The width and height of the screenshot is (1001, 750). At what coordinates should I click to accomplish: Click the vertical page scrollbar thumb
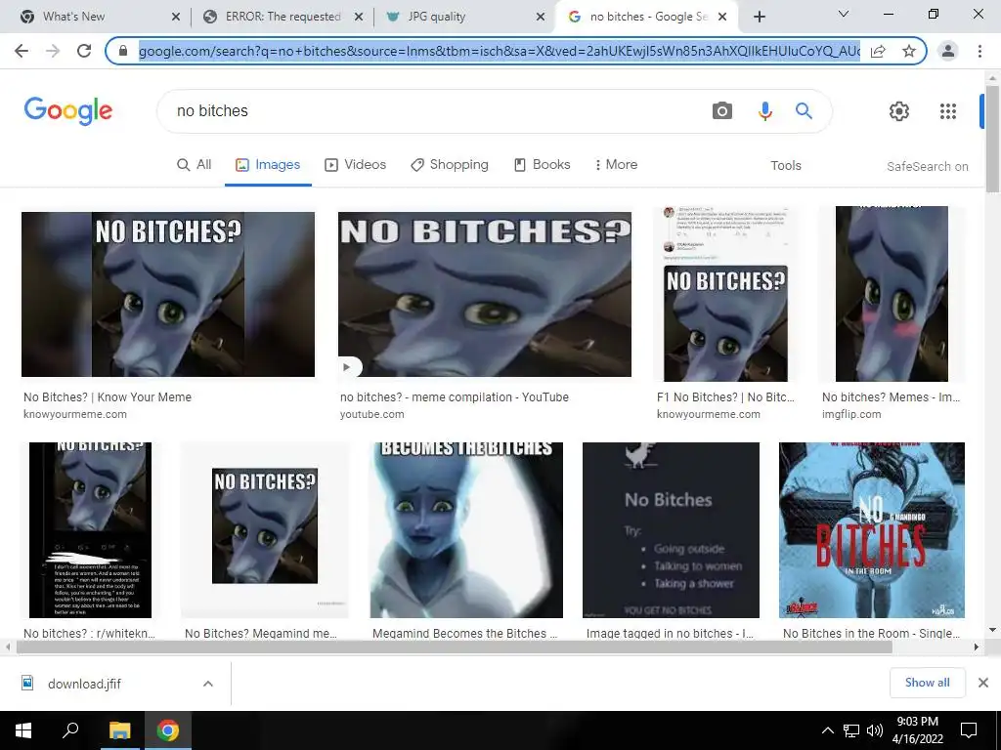point(992,139)
